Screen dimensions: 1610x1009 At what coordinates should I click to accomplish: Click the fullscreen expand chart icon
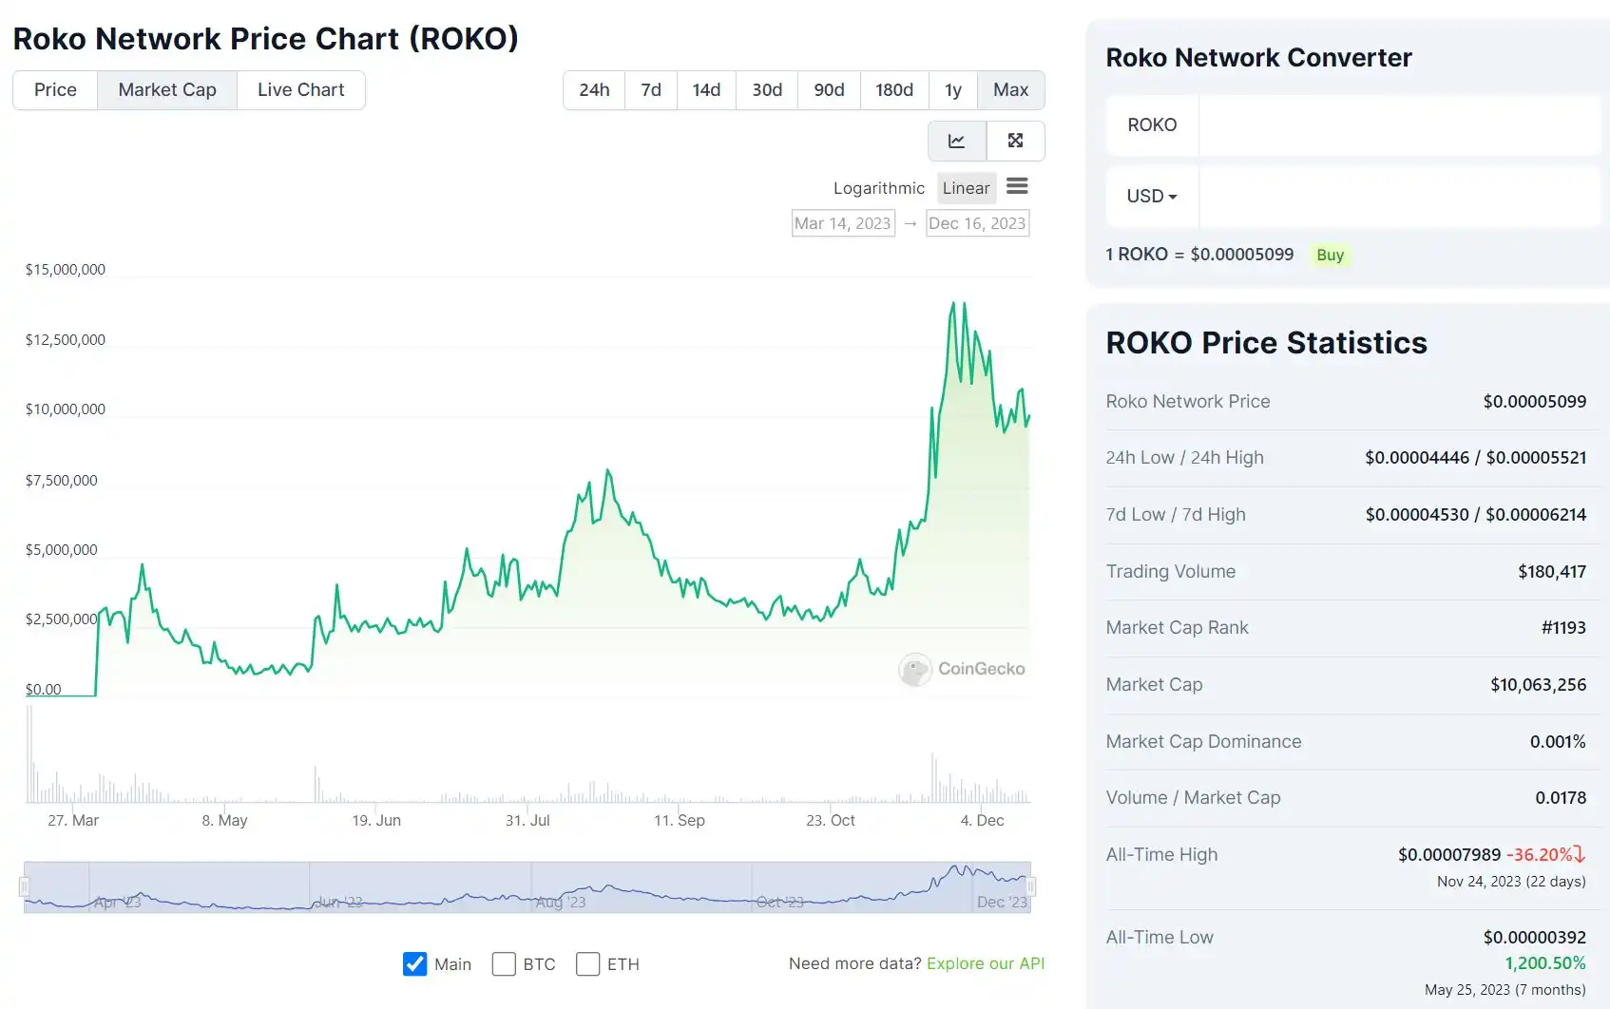point(1015,141)
